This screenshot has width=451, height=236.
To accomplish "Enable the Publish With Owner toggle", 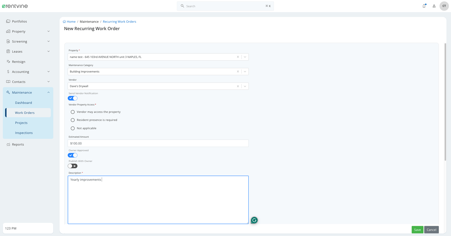I will click(73, 166).
